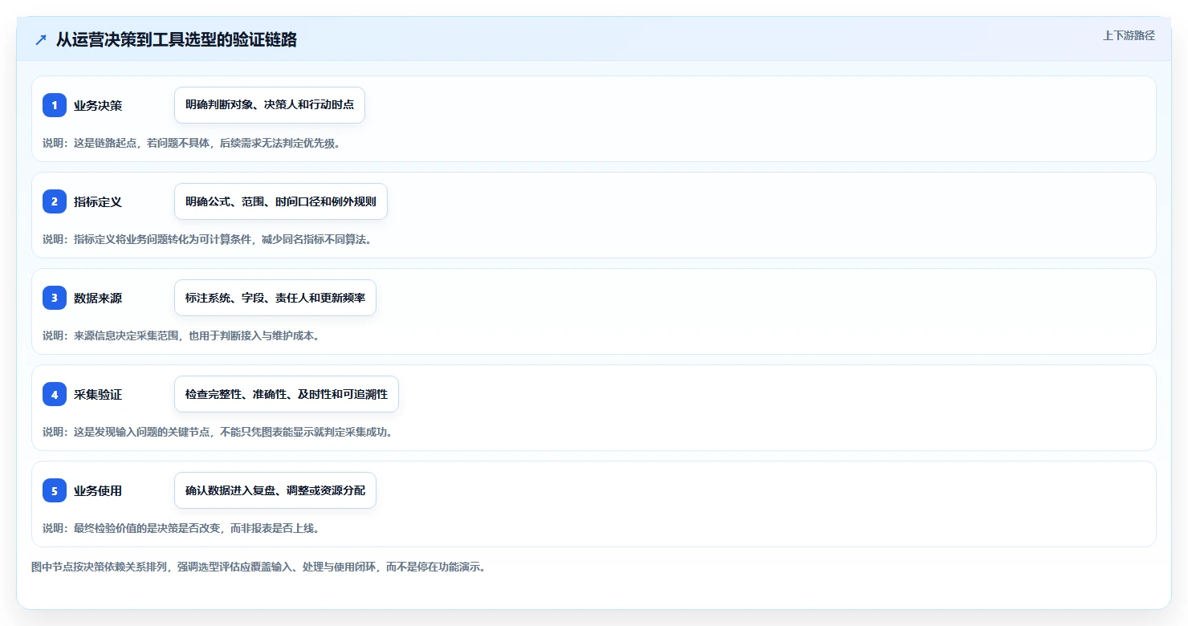Click the arrow icon beside the panel title
The image size is (1188, 626).
pos(41,40)
